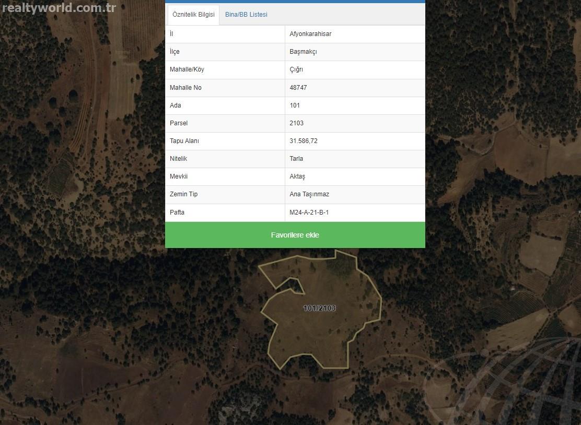Click the Nitelik value Tarla
The image size is (581, 425).
296,158
